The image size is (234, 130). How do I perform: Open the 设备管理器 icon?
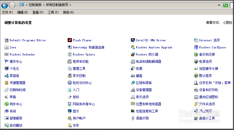133,90
